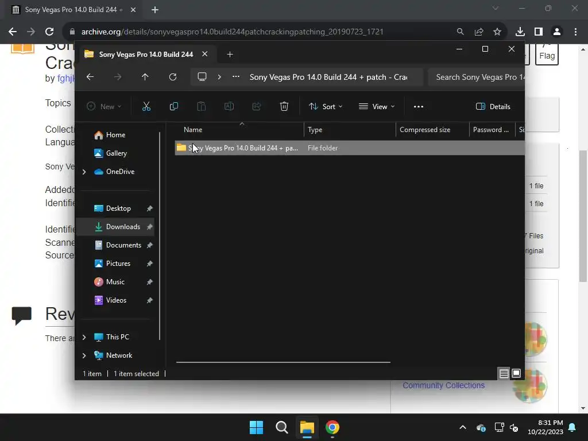This screenshot has height=441, width=588.
Task: Click File Explorer on the taskbar
Action: pos(307,427)
